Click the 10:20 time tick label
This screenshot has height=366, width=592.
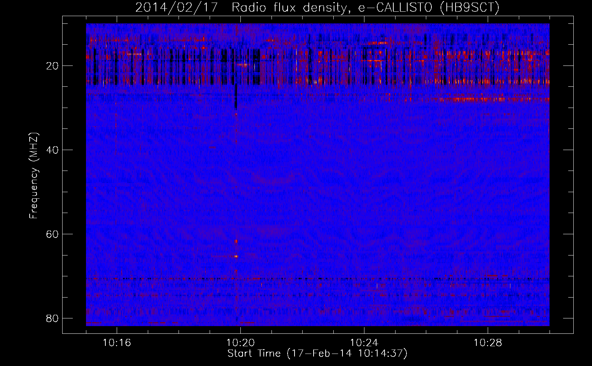pyautogui.click(x=240, y=343)
